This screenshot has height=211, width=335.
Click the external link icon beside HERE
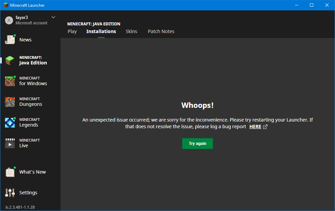pyautogui.click(x=265, y=127)
